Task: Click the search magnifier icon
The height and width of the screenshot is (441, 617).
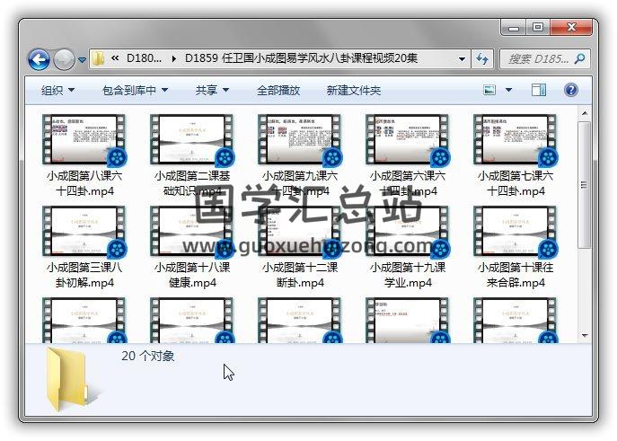Action: (580, 59)
